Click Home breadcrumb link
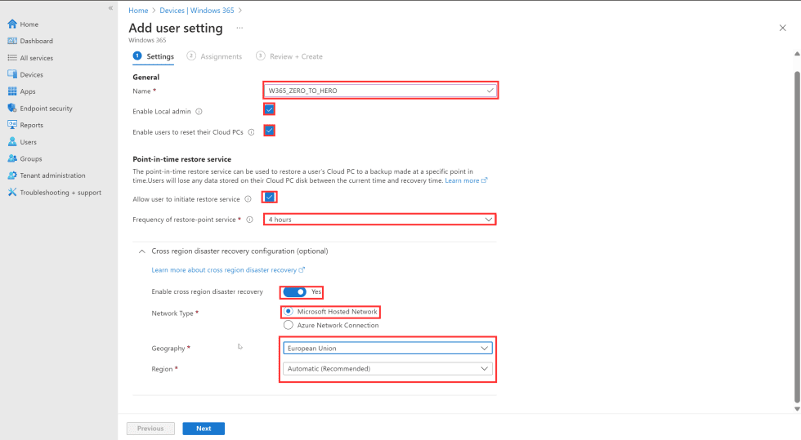 pyautogui.click(x=138, y=11)
